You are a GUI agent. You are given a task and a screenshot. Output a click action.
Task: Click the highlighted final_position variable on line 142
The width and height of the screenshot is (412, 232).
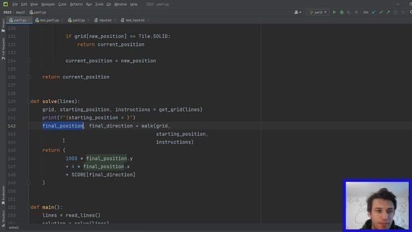coord(63,126)
